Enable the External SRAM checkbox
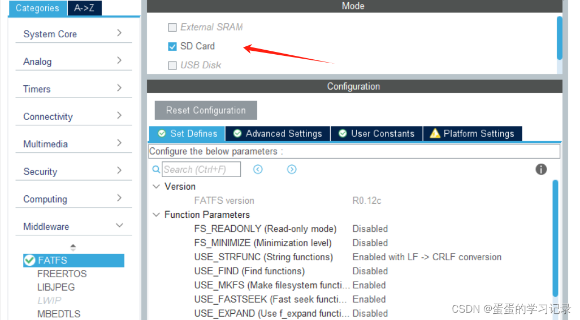Image resolution: width=580 pixels, height=320 pixels. coord(172,27)
